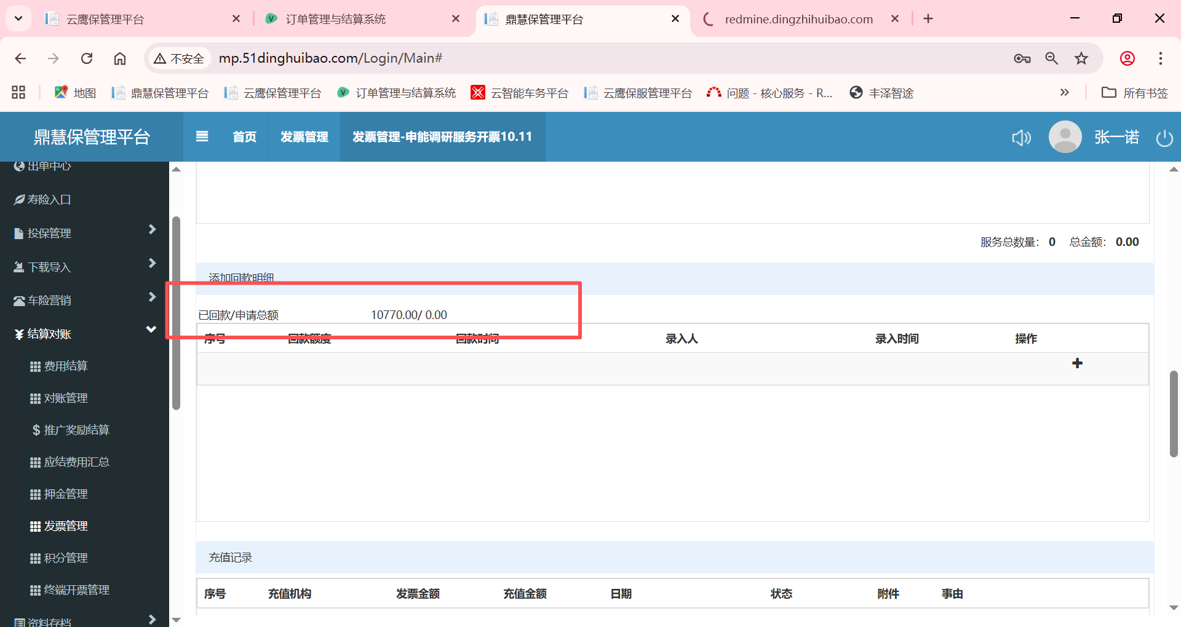Expand the 下载导入 sidebar menu
The image size is (1181, 627).
click(x=84, y=267)
